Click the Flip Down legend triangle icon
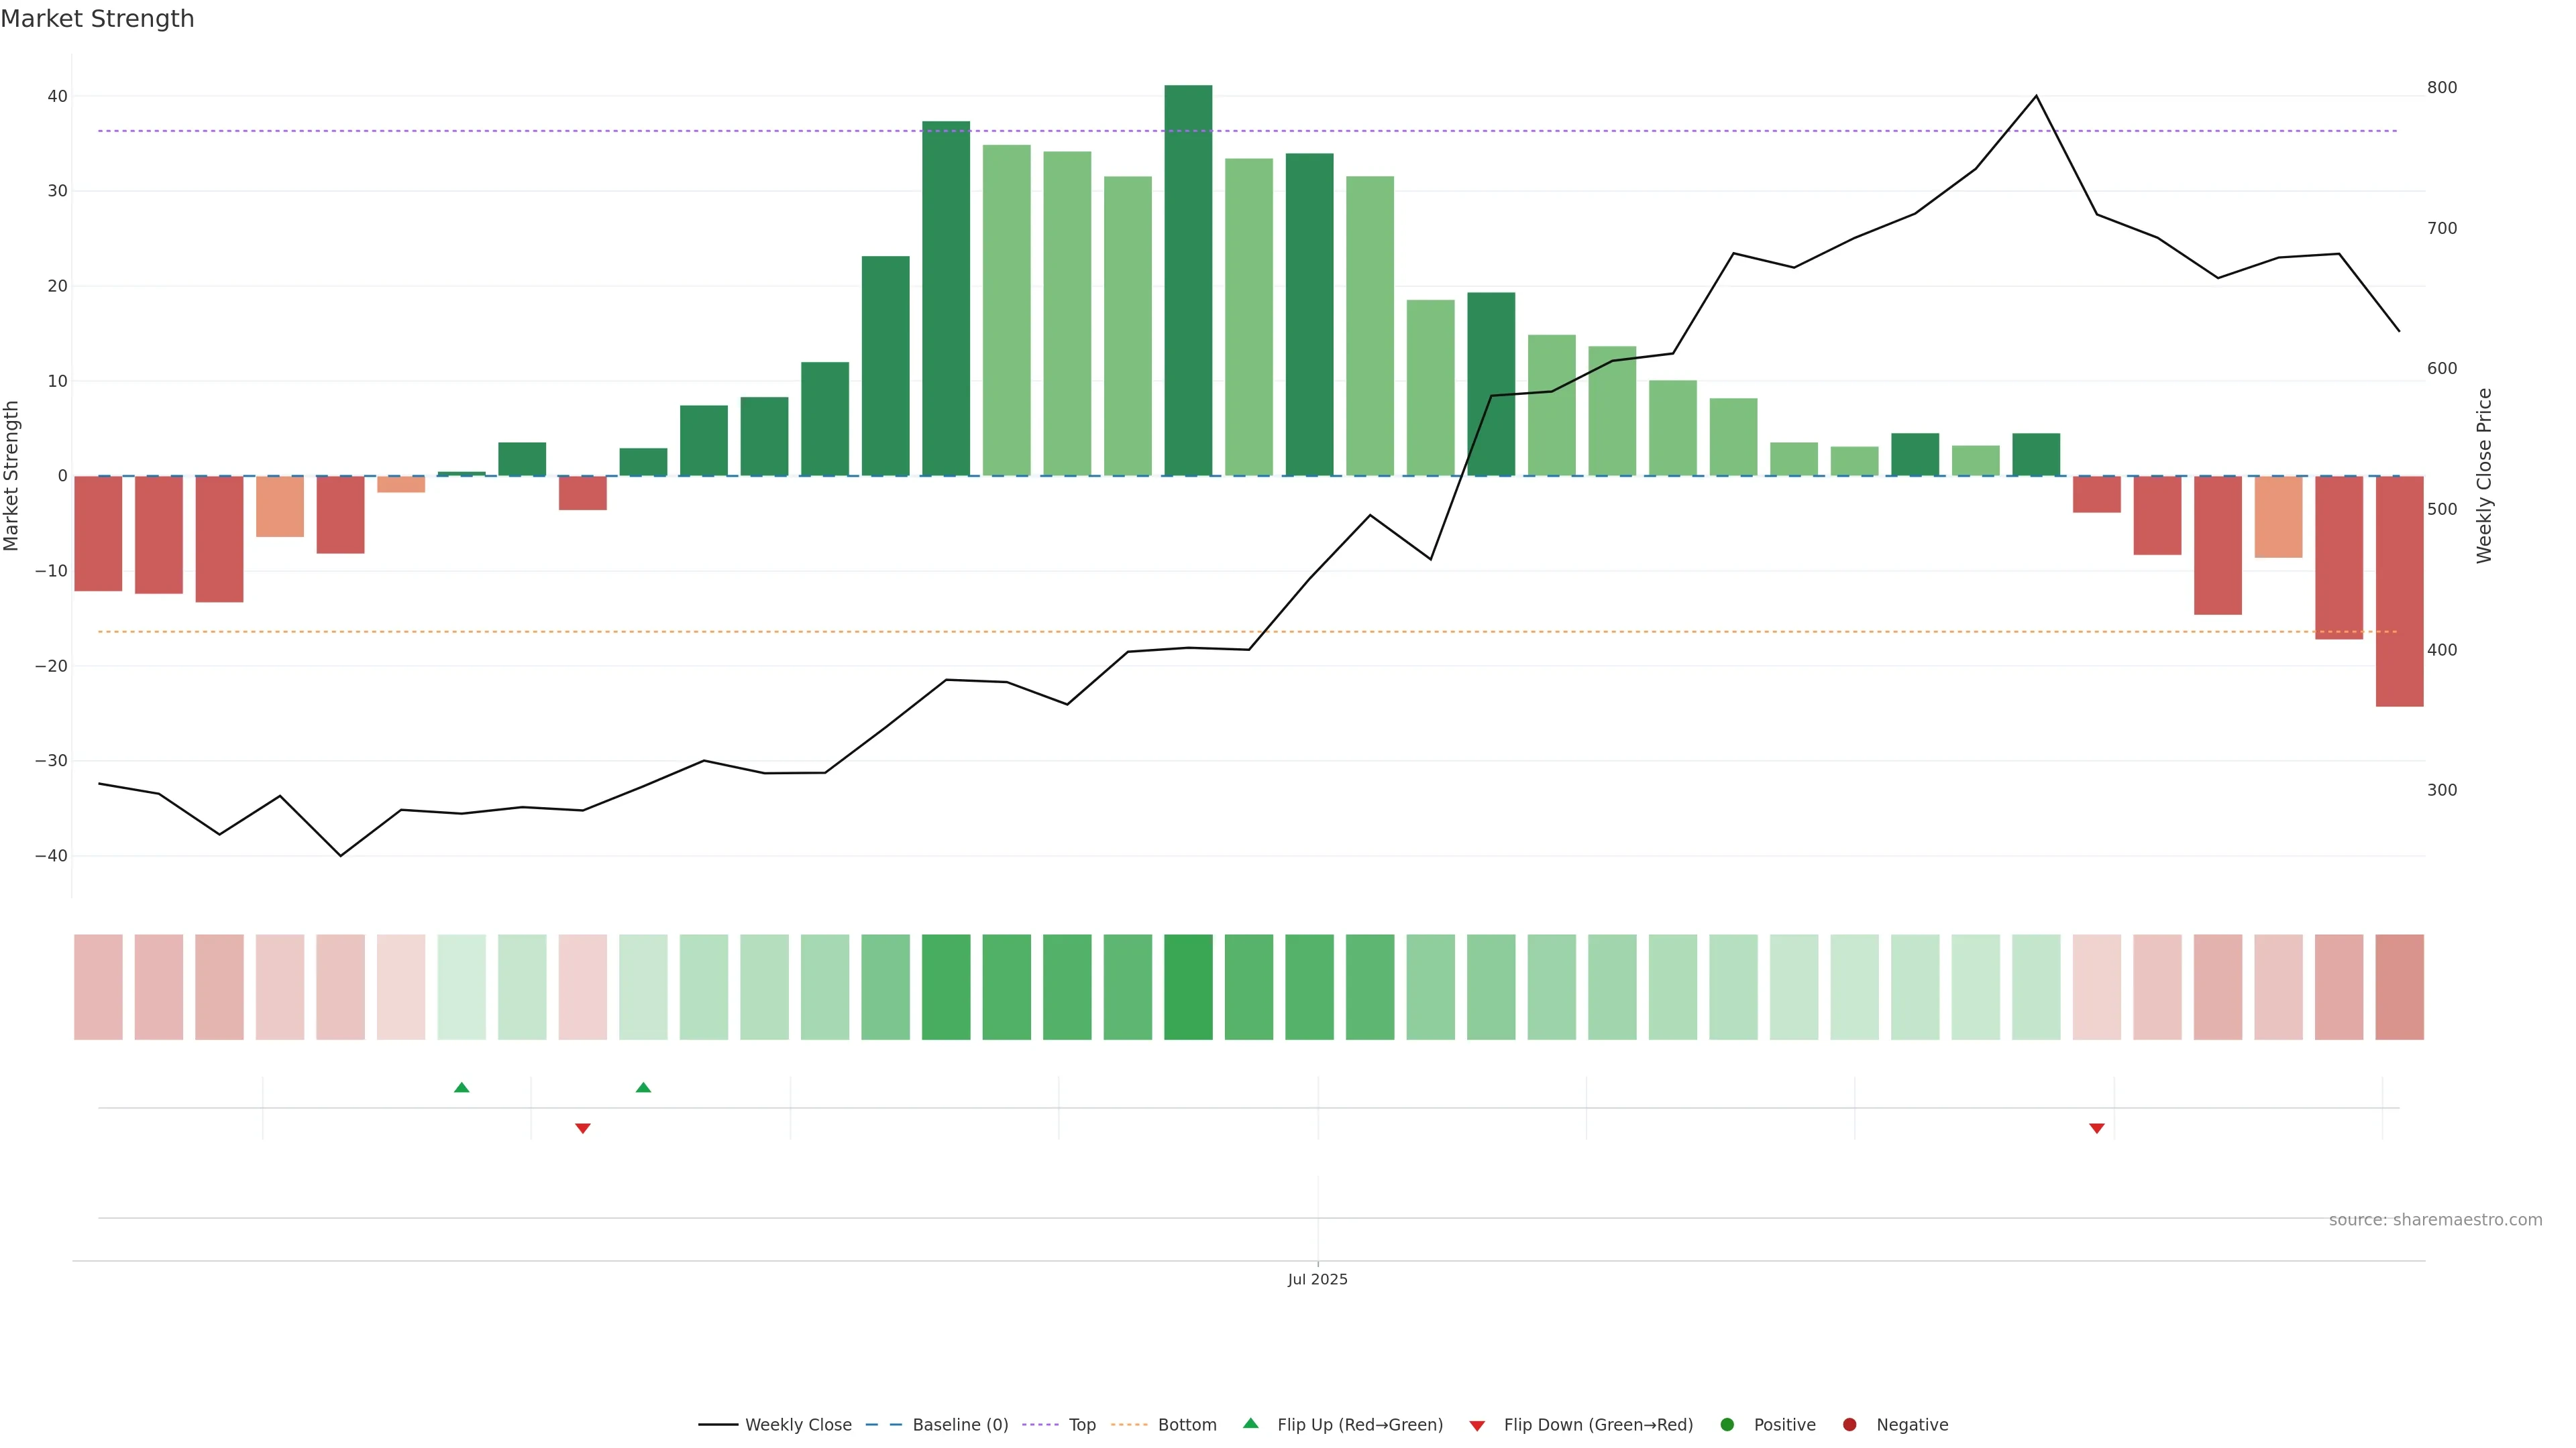 [1477, 1426]
